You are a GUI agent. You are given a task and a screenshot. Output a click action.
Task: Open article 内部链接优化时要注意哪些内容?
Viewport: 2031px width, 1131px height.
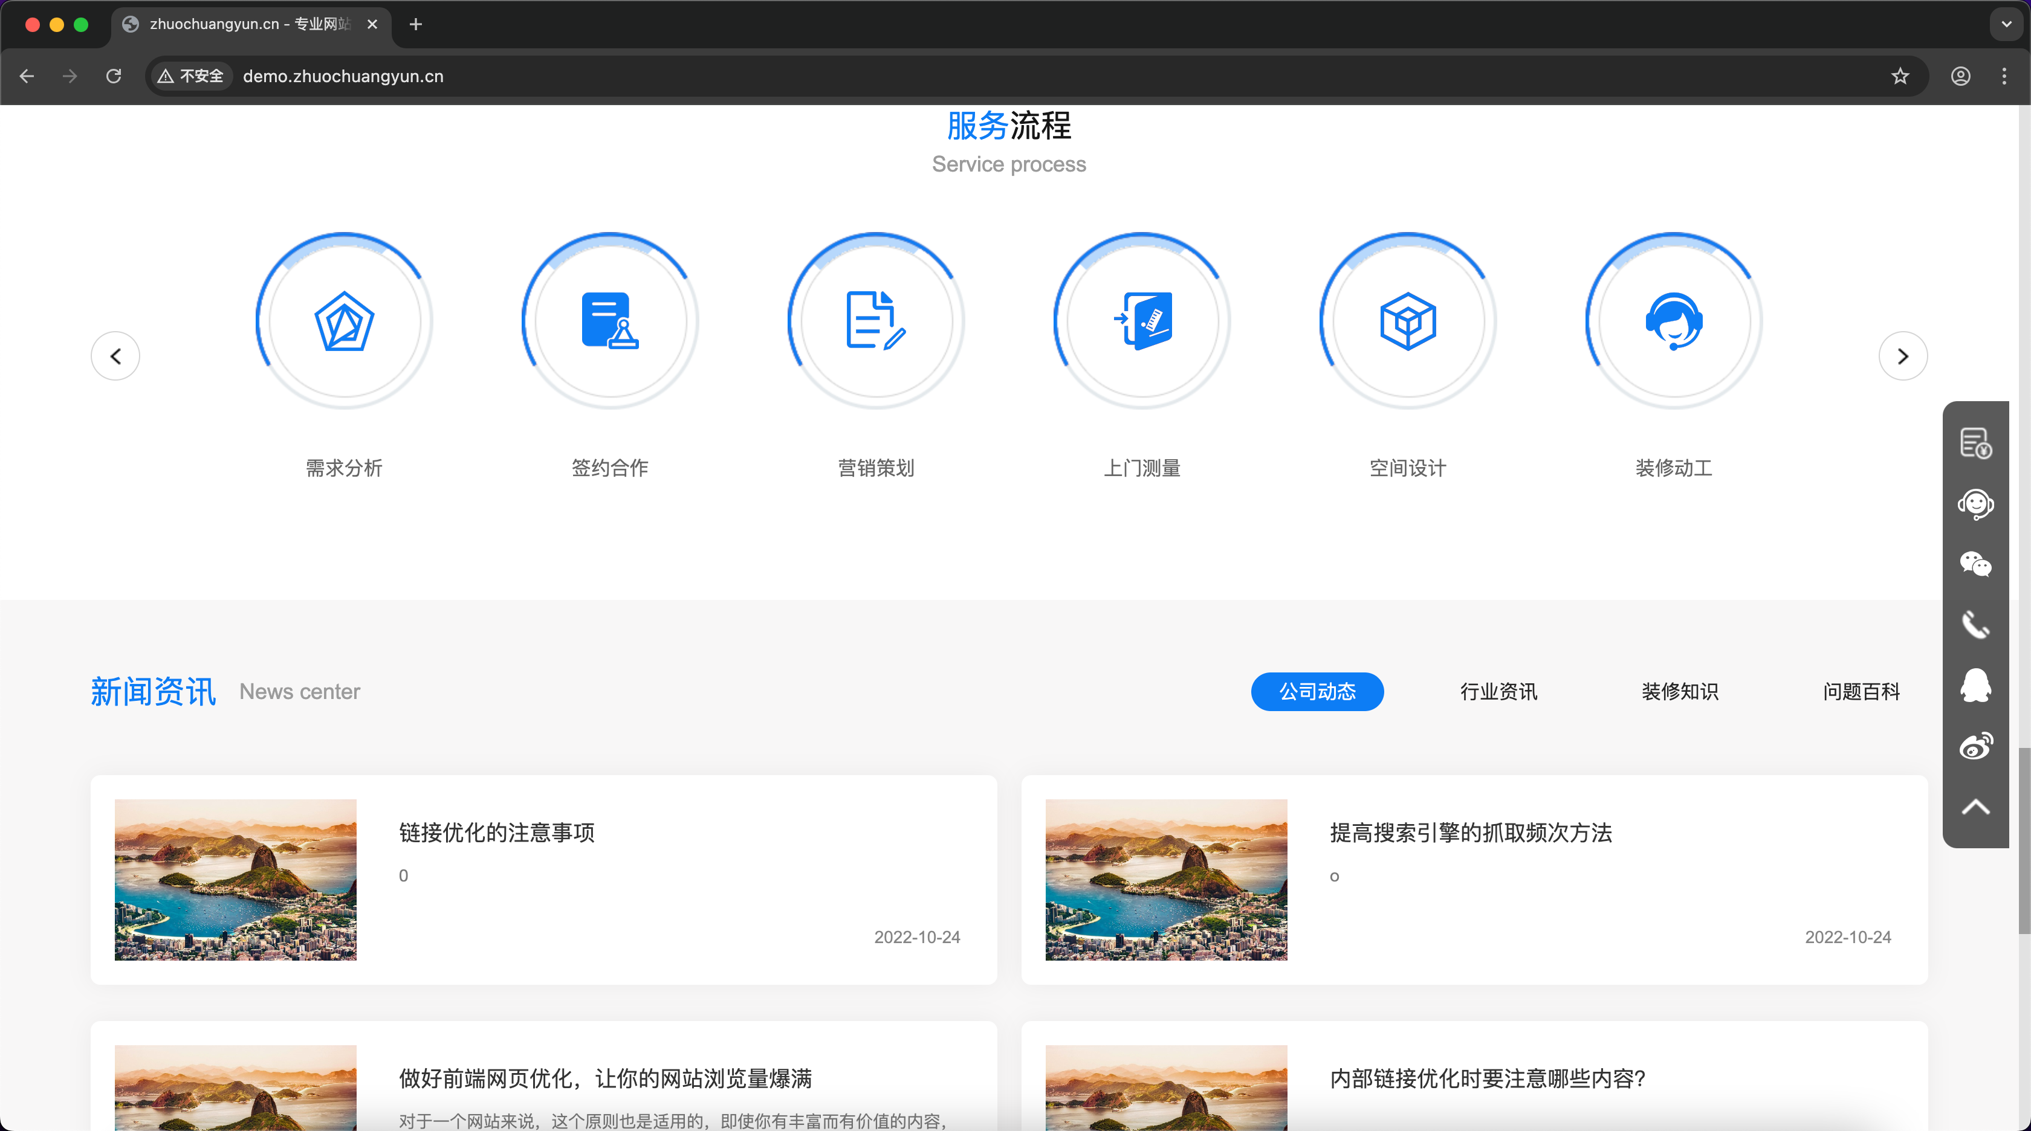pos(1487,1078)
